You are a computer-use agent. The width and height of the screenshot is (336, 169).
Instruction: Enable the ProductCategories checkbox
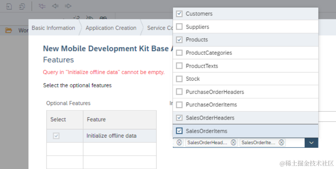(179, 53)
